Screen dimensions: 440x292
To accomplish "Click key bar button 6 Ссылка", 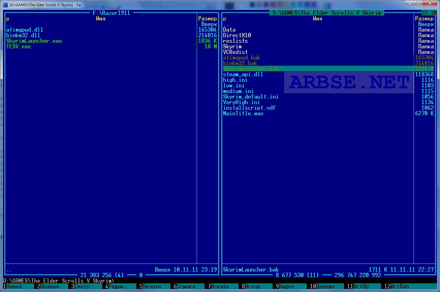I will [x=189, y=286].
